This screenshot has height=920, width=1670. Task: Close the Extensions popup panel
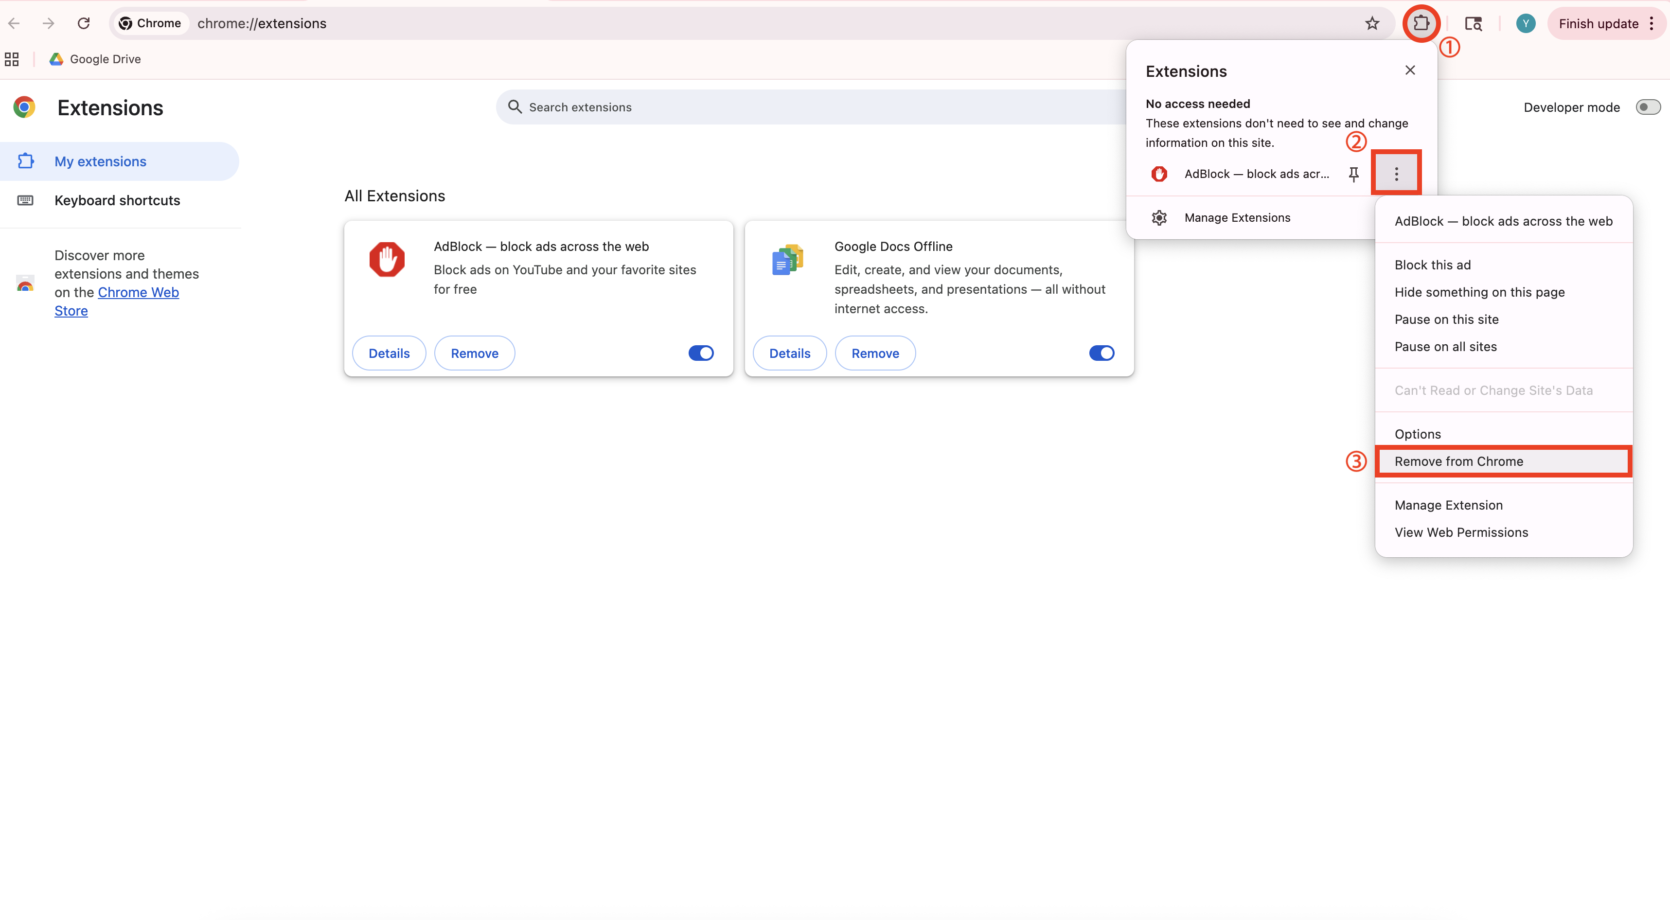click(1409, 70)
